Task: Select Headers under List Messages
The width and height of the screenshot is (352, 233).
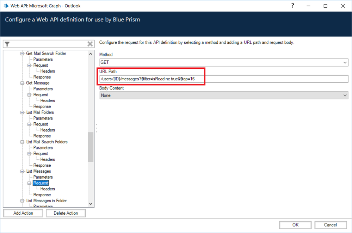Action: (x=48, y=189)
